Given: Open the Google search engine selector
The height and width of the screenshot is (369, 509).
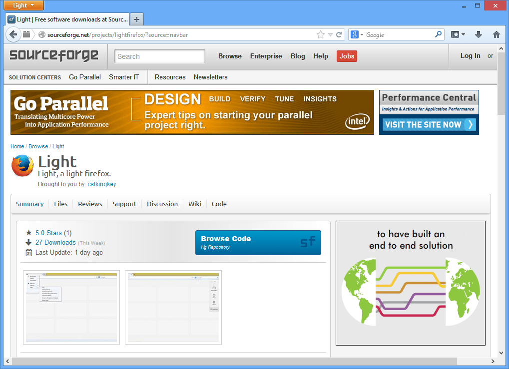Looking at the screenshot, I should coord(357,34).
